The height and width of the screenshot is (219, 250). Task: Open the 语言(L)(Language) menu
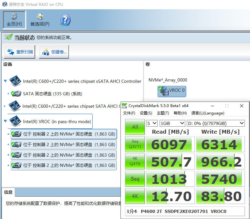(x=208, y=113)
